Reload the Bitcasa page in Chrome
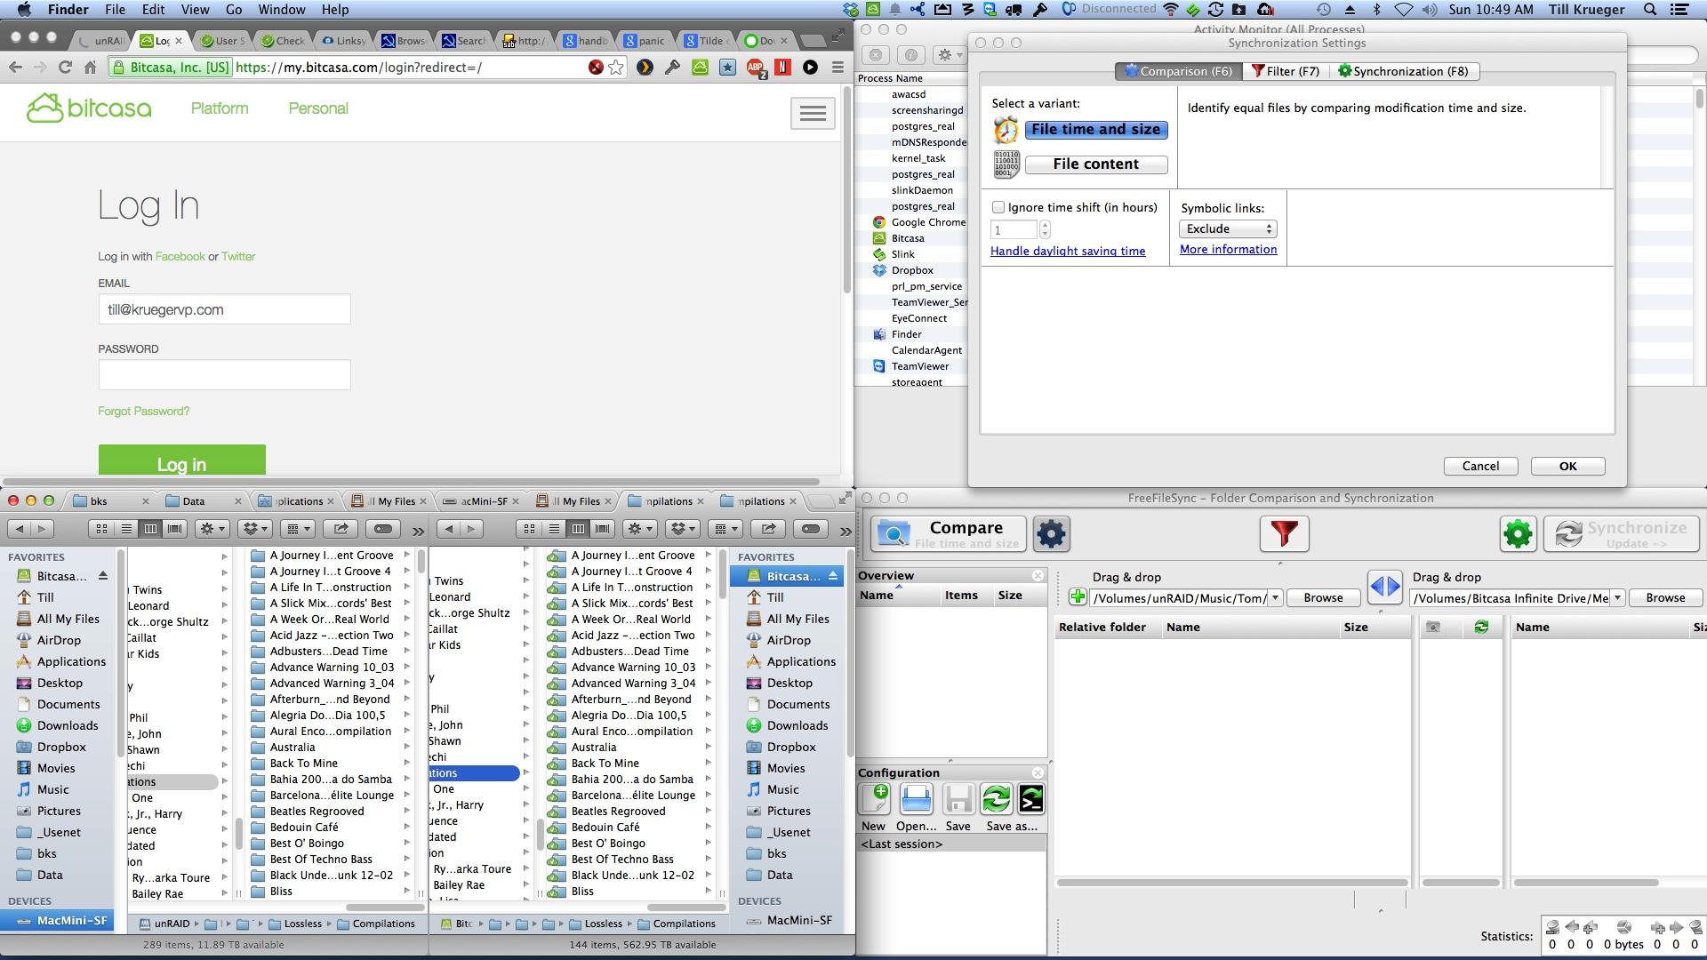The image size is (1707, 960). (65, 67)
